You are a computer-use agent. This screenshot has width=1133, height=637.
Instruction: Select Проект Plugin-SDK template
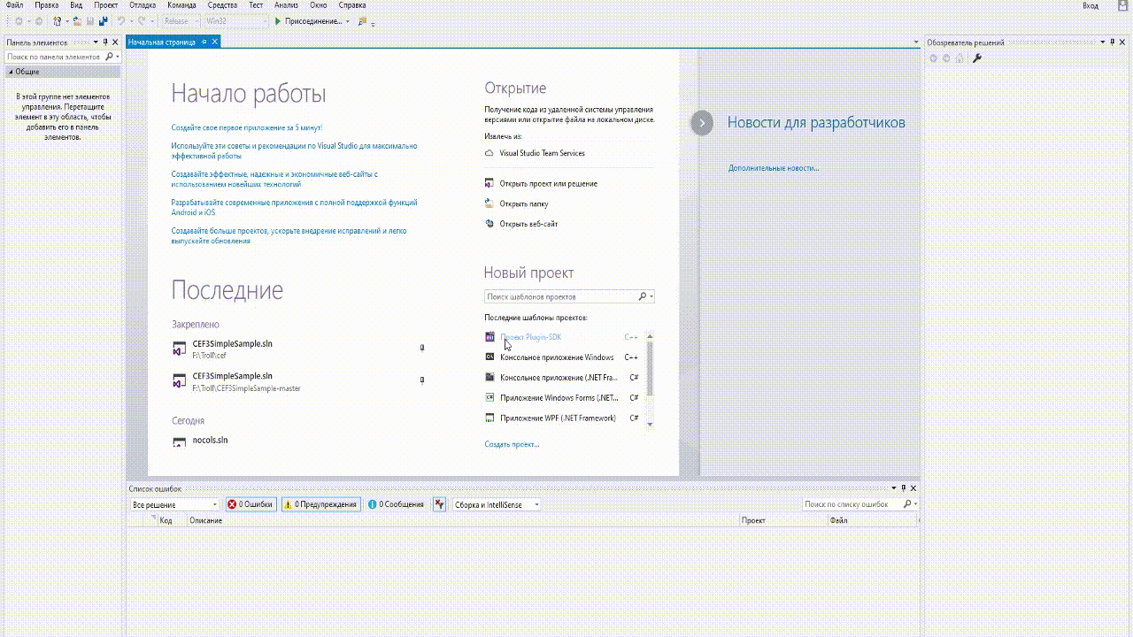[x=562, y=337]
